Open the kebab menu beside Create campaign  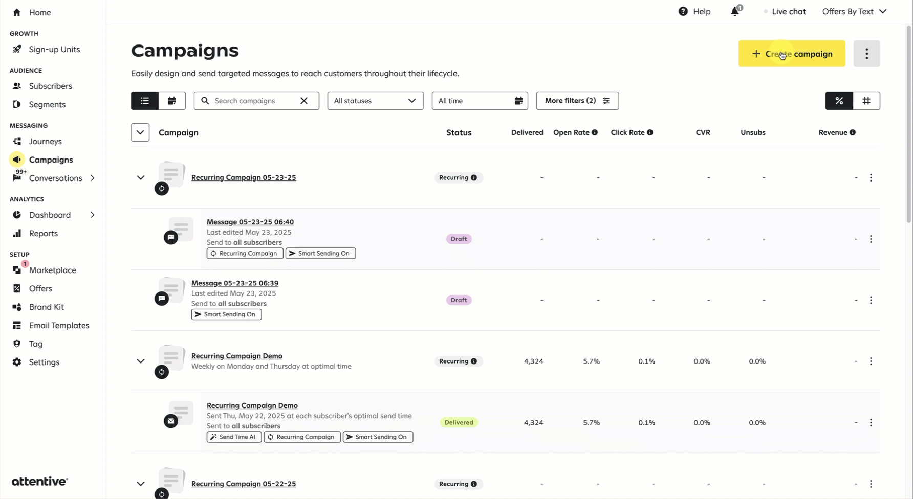[x=866, y=54]
